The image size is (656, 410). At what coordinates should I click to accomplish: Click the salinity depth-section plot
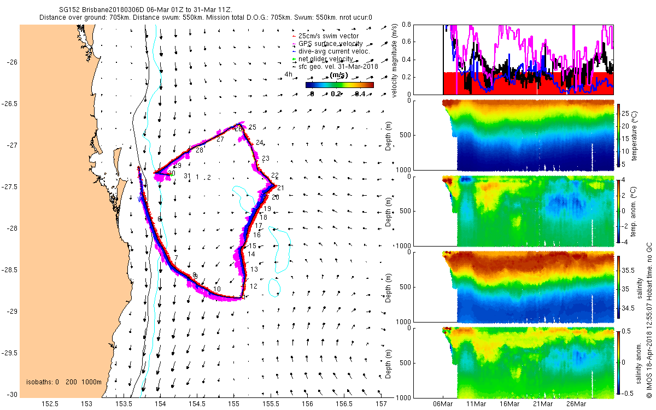[x=514, y=287]
